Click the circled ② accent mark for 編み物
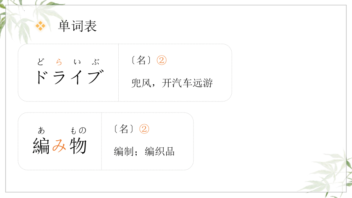The image size is (352, 198). [x=144, y=129]
